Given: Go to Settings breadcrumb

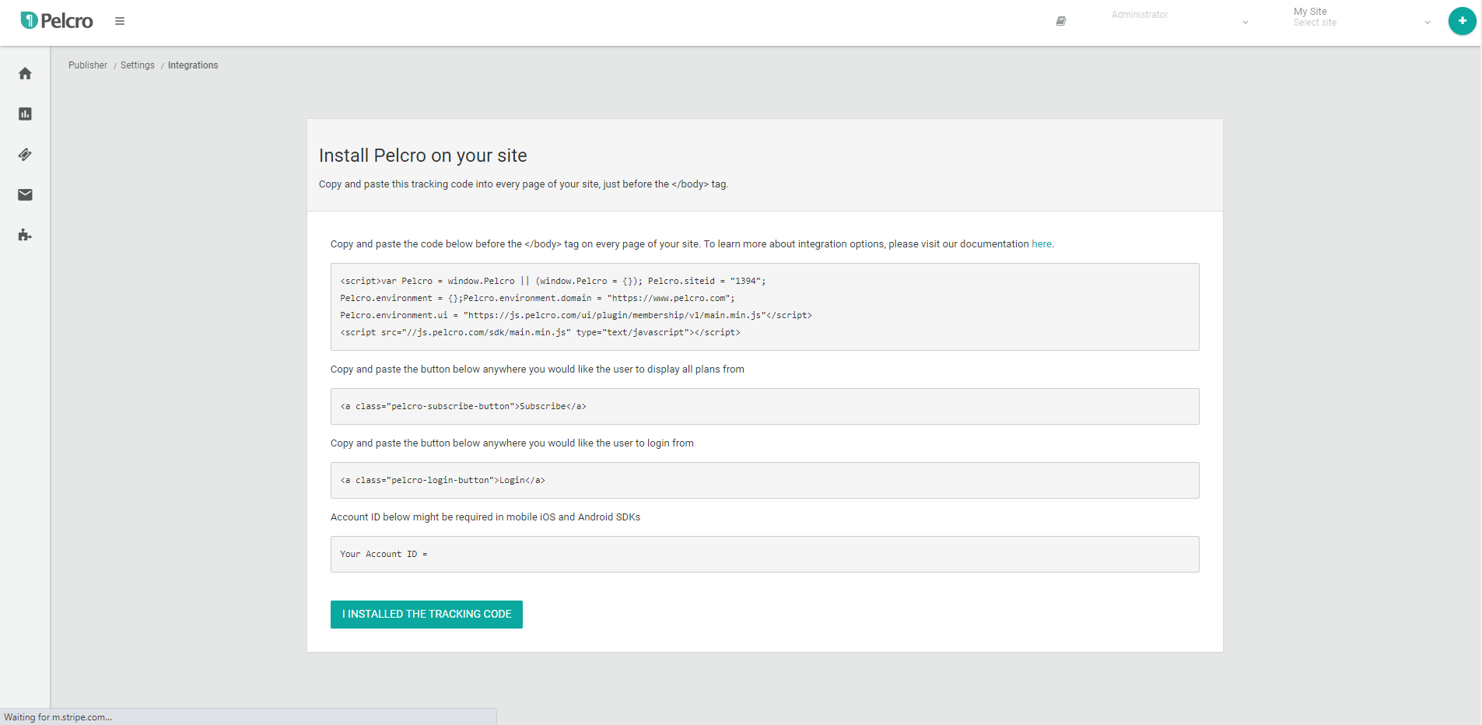Looking at the screenshot, I should pos(138,65).
